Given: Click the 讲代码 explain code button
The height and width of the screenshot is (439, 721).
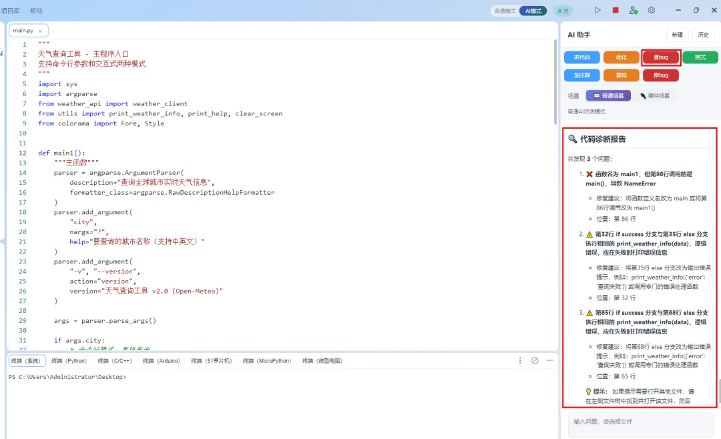Looking at the screenshot, I should coord(581,57).
